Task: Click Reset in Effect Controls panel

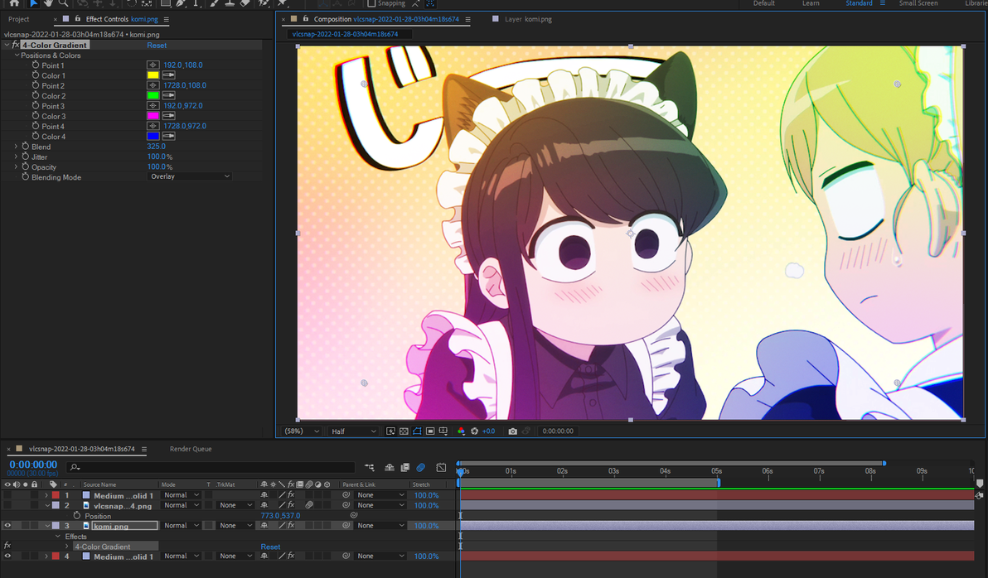Action: tap(157, 46)
